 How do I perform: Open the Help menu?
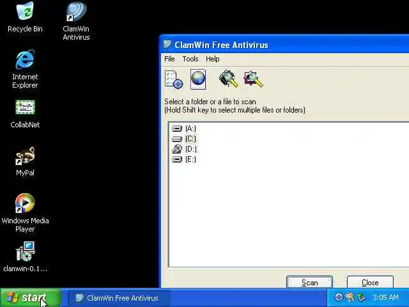[x=213, y=59]
